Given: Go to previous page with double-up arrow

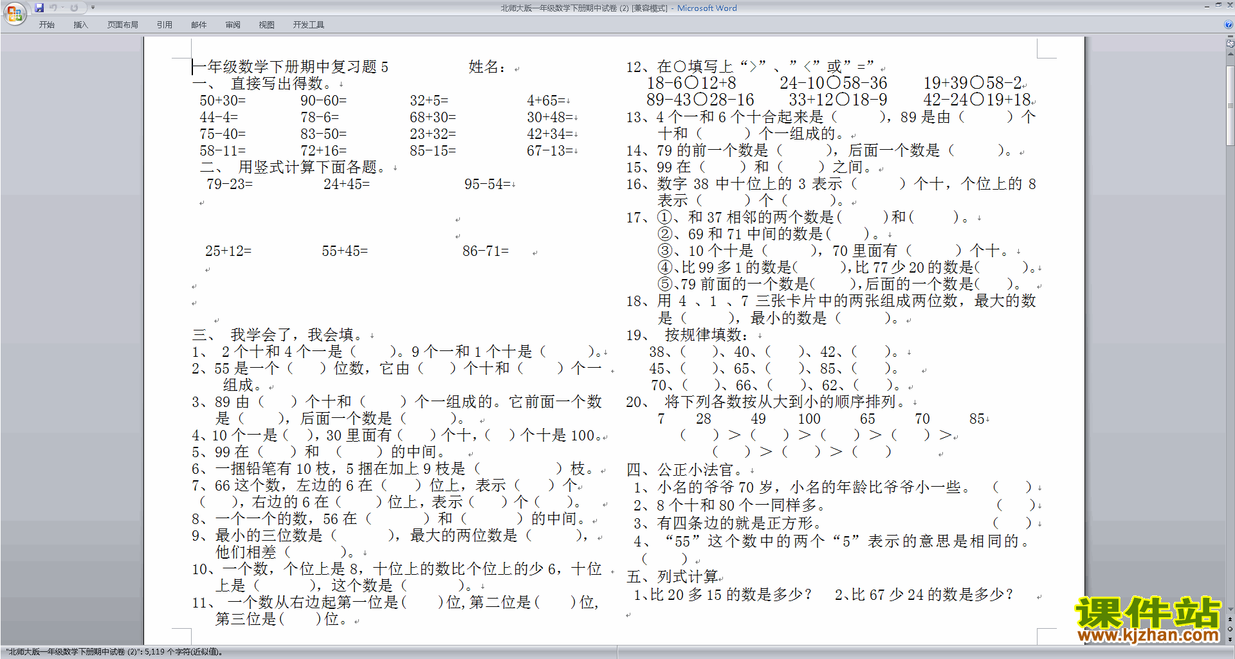Looking at the screenshot, I should (x=1230, y=619).
